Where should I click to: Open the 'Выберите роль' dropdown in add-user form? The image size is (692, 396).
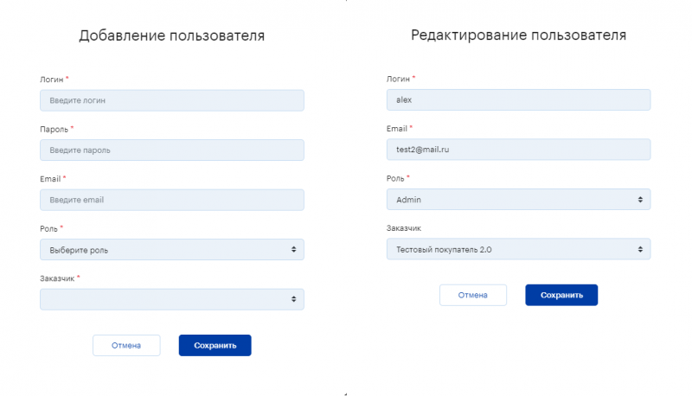click(x=171, y=250)
